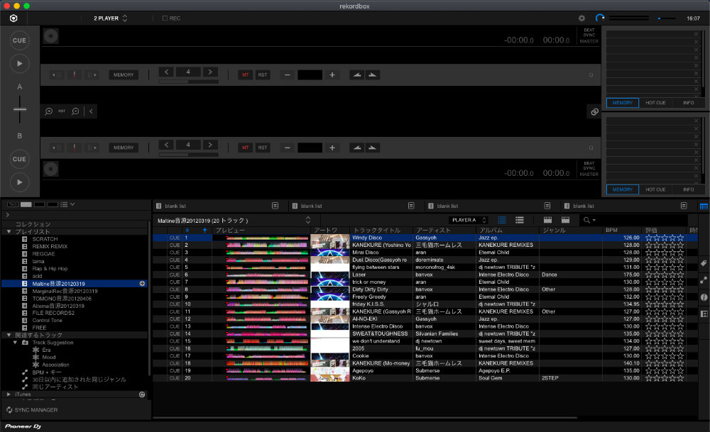Select deck B's MEMORY tab in cue panel

(x=622, y=189)
